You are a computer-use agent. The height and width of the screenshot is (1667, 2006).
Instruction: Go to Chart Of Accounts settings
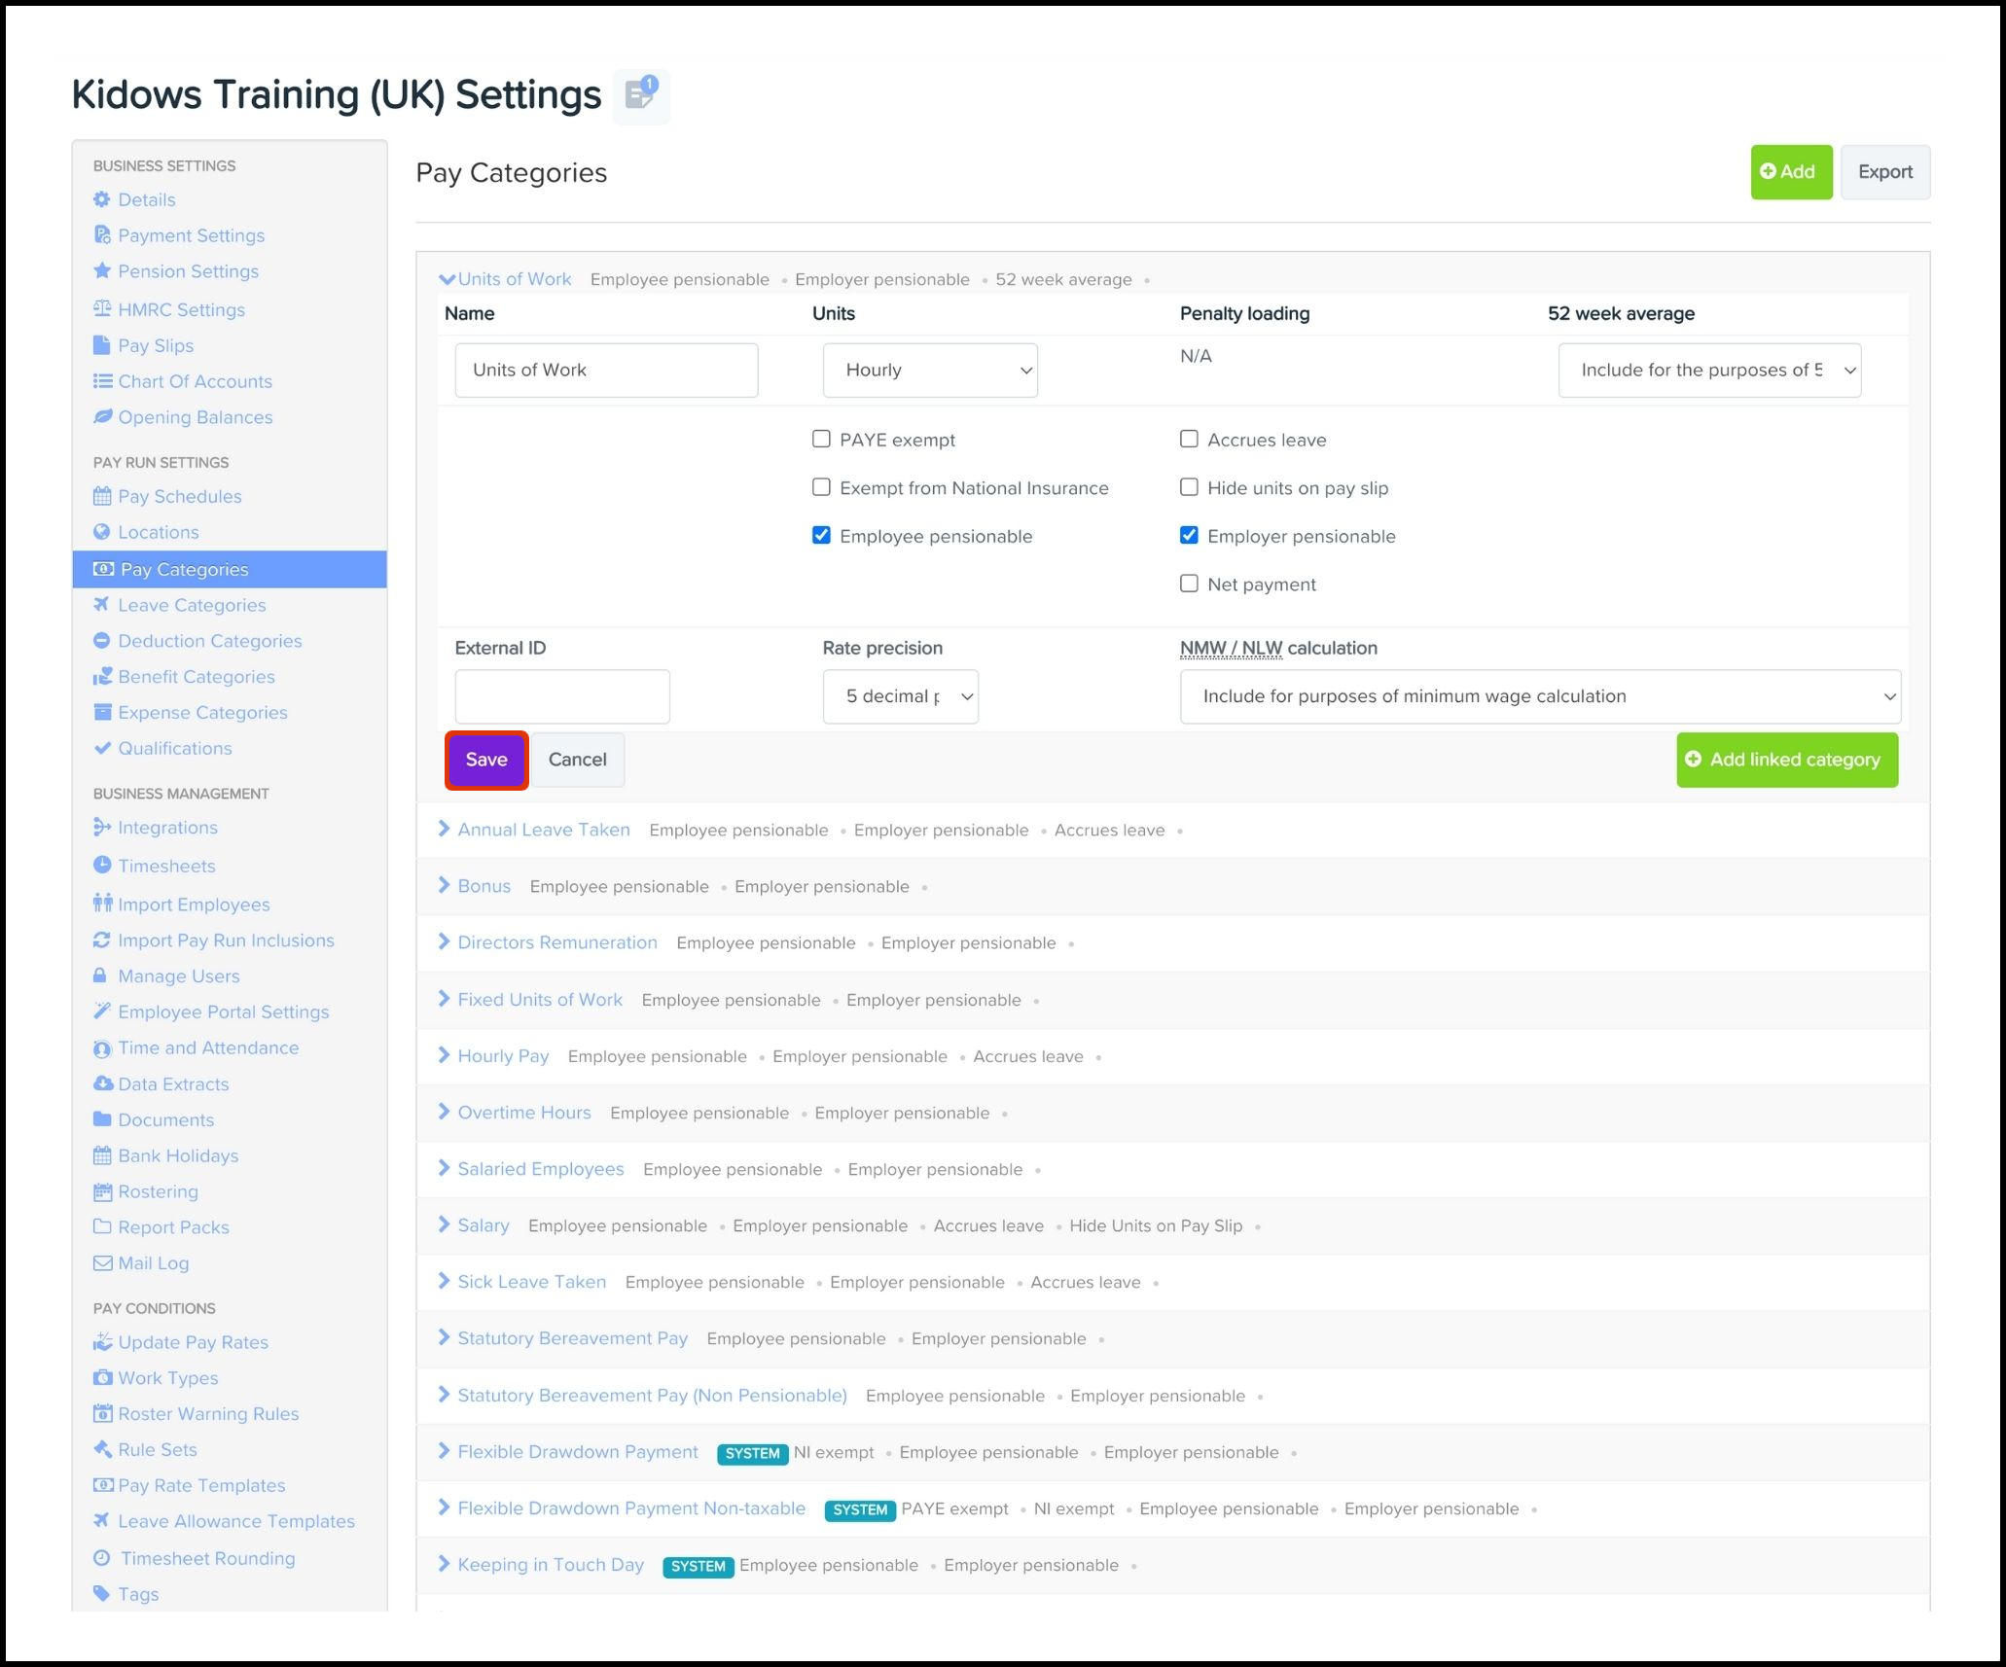point(195,381)
